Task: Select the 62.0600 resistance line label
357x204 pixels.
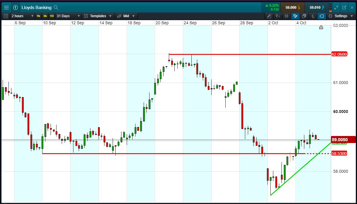Action: pyautogui.click(x=339, y=54)
